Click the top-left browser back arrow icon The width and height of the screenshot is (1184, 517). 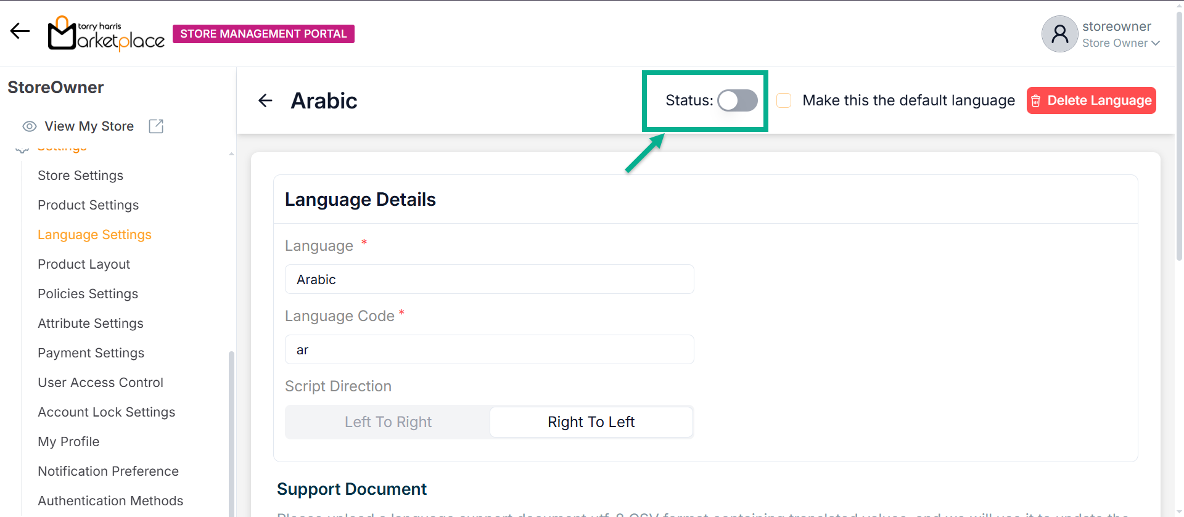coord(20,31)
